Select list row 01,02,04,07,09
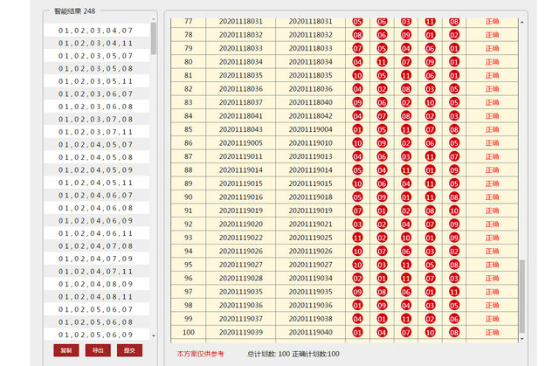This screenshot has height=366, width=559. 97,259
